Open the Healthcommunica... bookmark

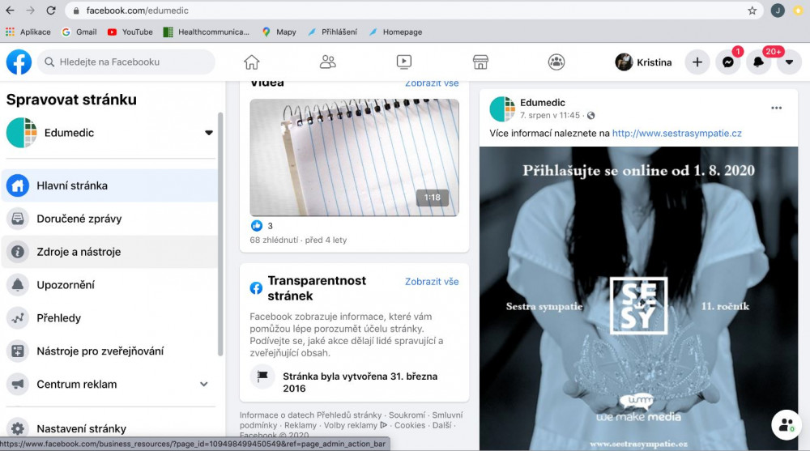[x=207, y=32]
